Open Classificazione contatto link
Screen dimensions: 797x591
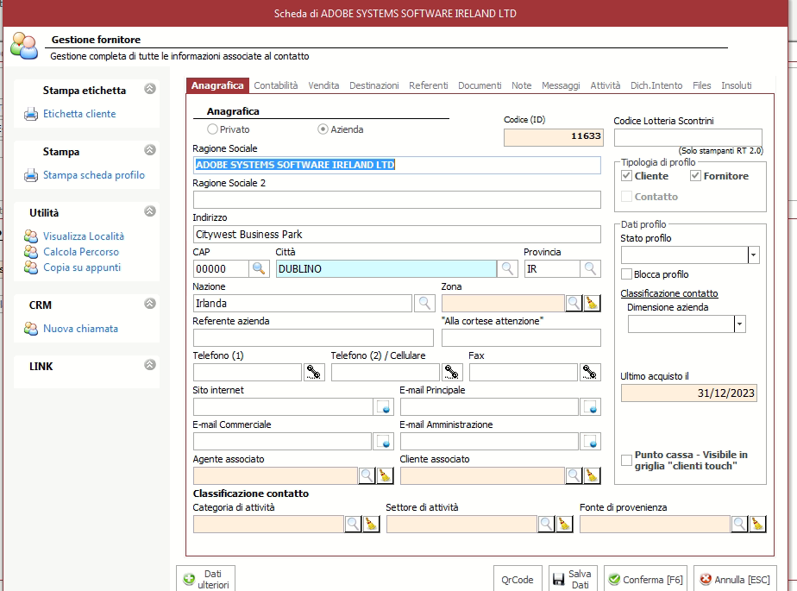click(x=669, y=293)
